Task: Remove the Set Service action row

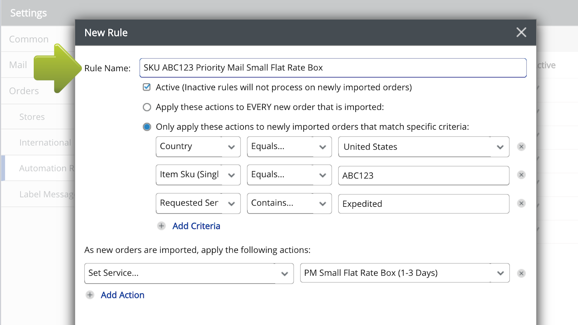Action: pos(521,273)
